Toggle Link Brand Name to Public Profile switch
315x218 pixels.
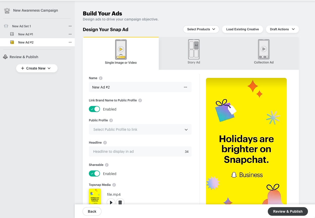click(94, 109)
